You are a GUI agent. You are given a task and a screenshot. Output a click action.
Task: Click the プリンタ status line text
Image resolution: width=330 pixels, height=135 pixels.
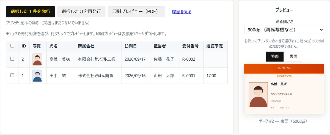(48, 23)
